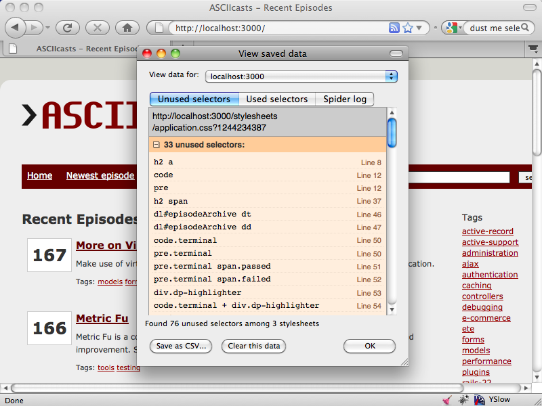Screen dimensions: 542x406
Task: Switch to the Unused selectors tab
Action: click(x=194, y=99)
